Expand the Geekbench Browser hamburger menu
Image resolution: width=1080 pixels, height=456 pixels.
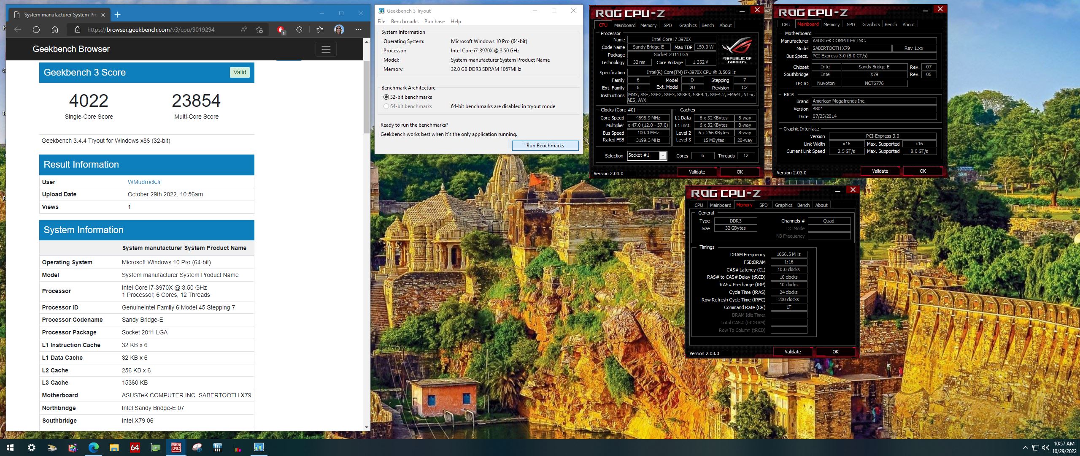coord(326,49)
